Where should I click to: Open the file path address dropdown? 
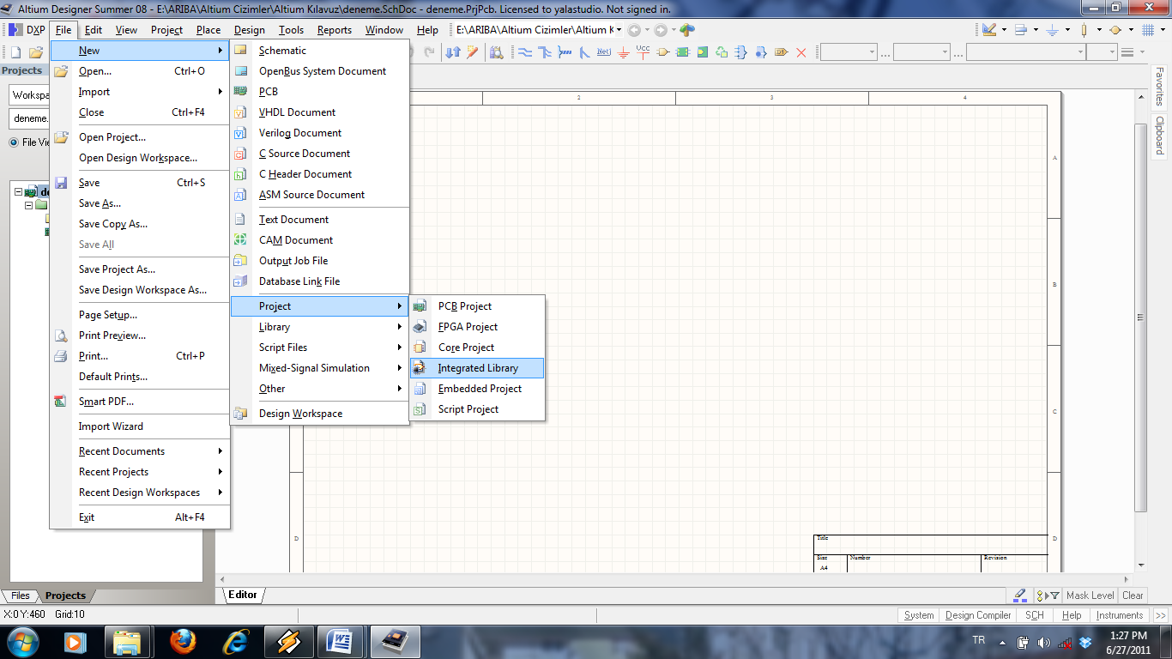click(x=619, y=30)
